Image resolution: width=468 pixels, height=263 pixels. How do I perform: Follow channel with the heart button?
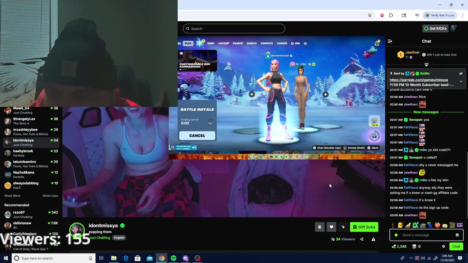tap(331, 227)
